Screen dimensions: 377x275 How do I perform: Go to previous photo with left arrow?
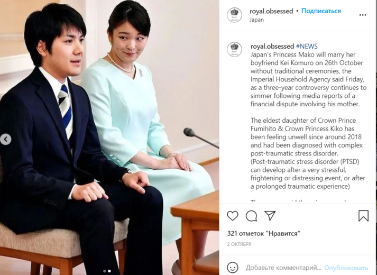point(5,140)
